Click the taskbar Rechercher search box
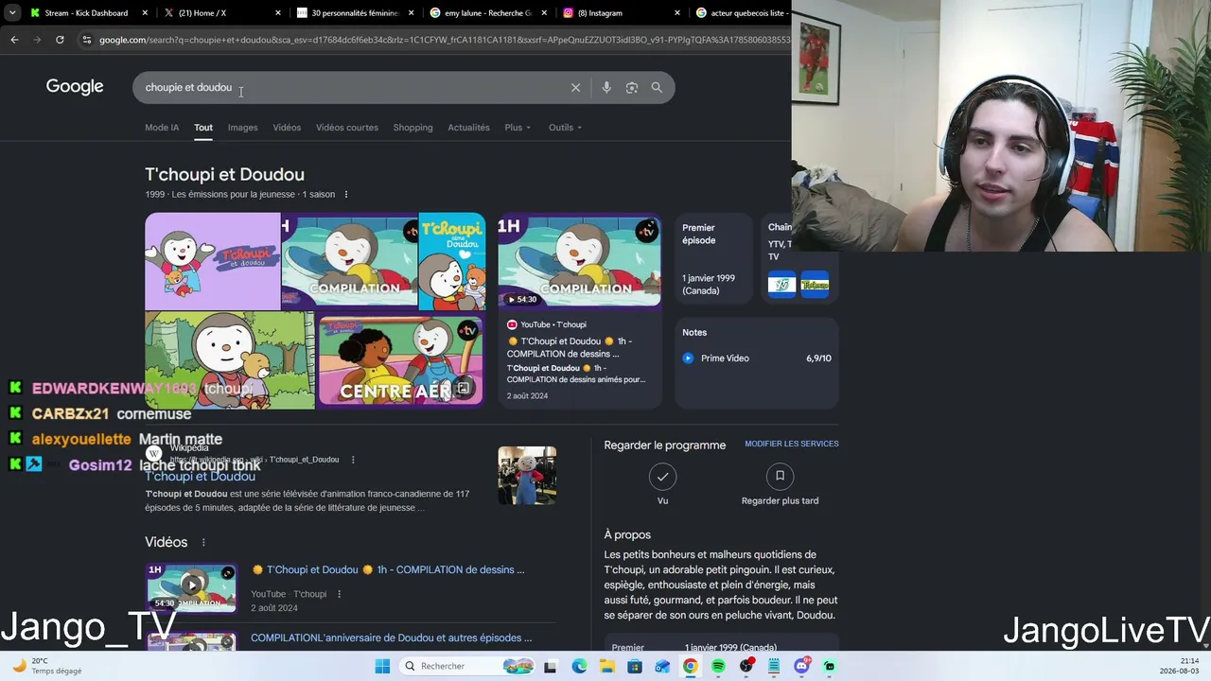This screenshot has height=681, width=1211. (468, 666)
